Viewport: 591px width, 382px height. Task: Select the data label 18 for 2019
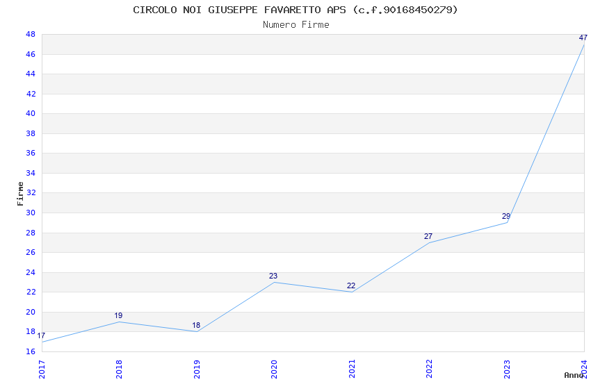coord(196,325)
